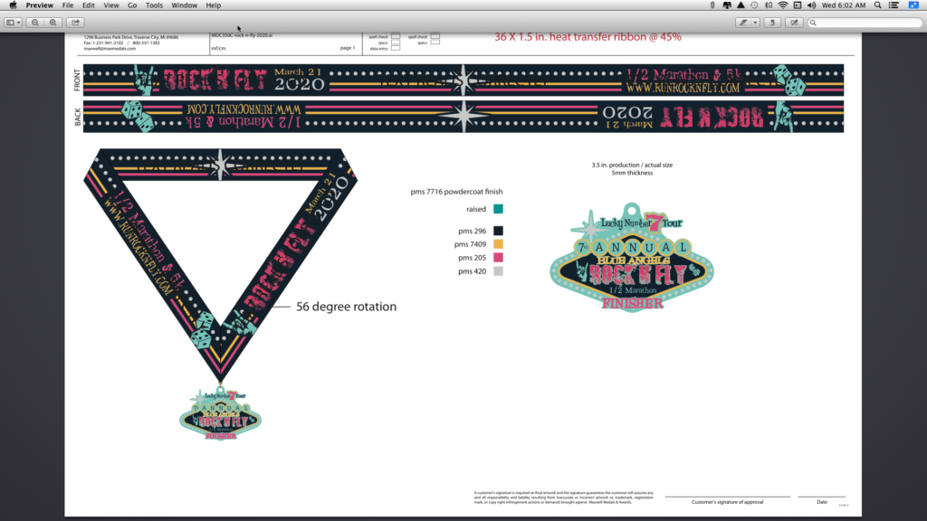The width and height of the screenshot is (927, 521).
Task: Open the Window menu
Action: point(185,5)
